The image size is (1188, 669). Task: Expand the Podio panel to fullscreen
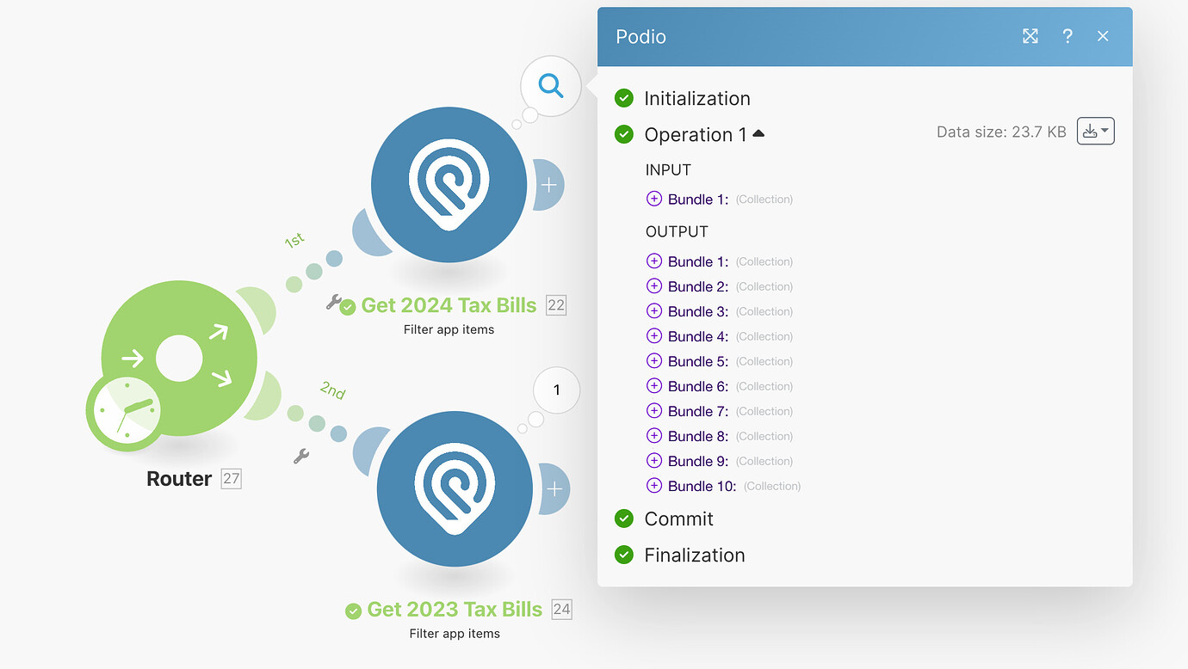tap(1030, 36)
